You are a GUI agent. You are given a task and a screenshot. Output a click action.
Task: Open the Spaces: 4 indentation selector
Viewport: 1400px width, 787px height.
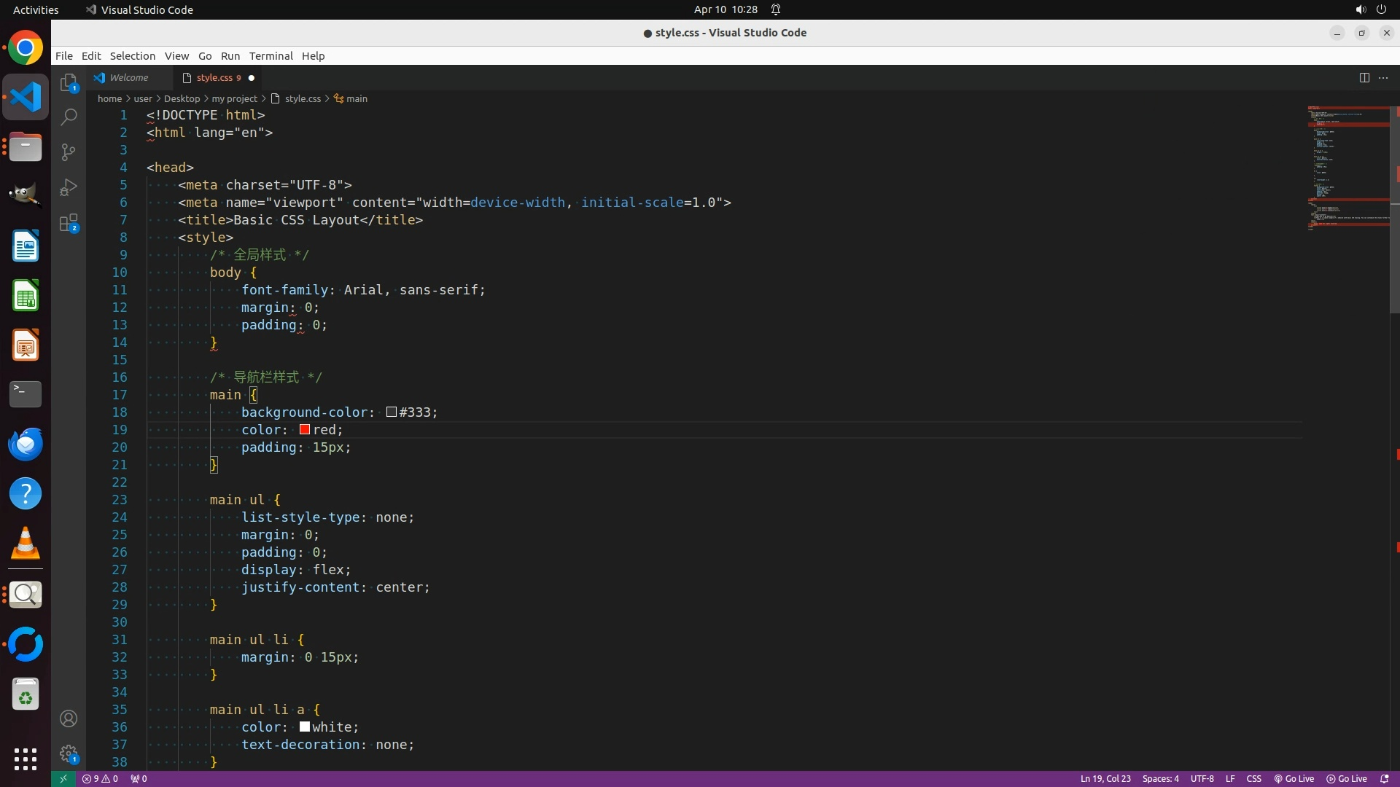(1160, 778)
